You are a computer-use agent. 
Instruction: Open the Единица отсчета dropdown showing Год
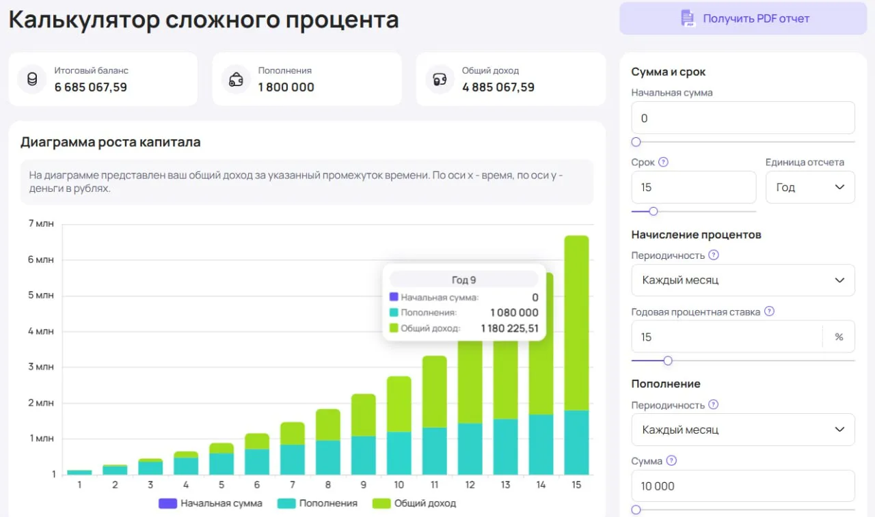[x=810, y=187]
